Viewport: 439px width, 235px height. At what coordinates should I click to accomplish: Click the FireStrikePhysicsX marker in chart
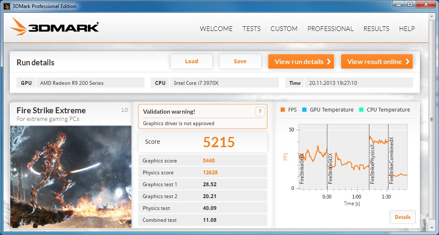(372, 164)
